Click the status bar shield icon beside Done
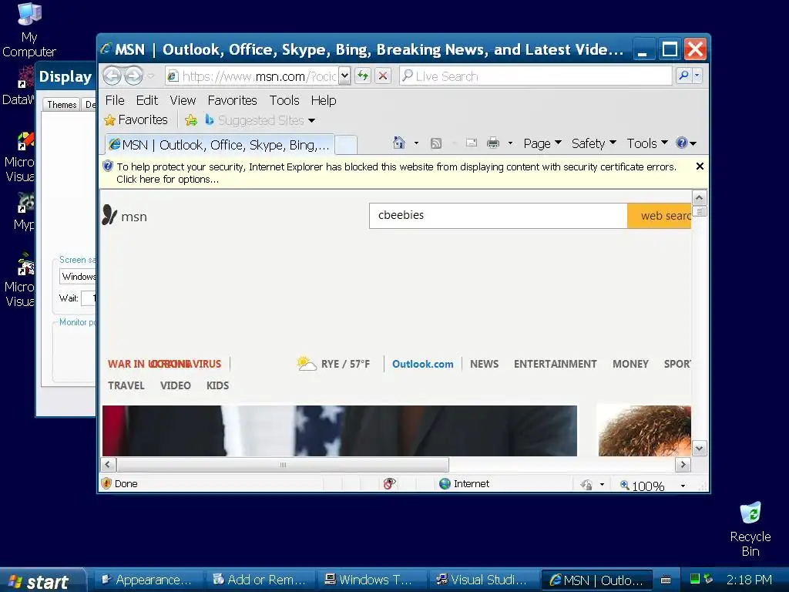 click(106, 483)
